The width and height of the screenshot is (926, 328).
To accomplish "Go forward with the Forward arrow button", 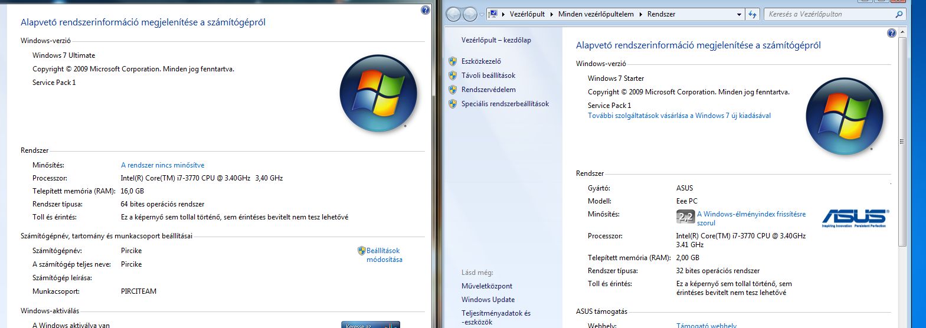I will coord(470,14).
